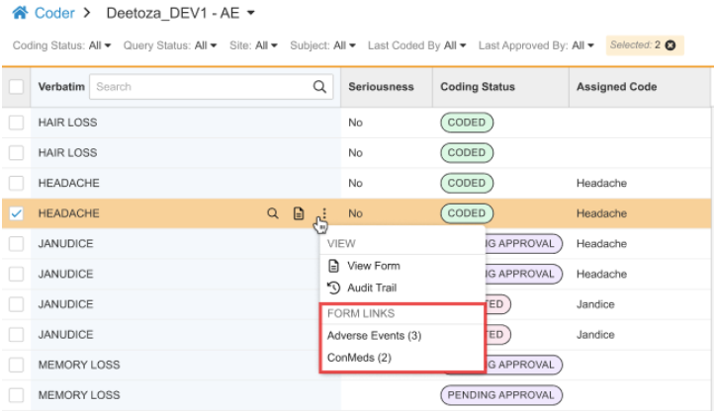Screen dimensions: 714x411
Task: Open ConMeds (2) form link
Action: (x=360, y=358)
